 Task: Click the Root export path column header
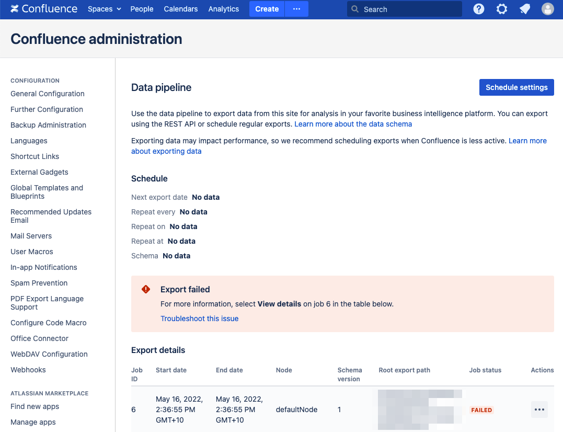tap(404, 370)
